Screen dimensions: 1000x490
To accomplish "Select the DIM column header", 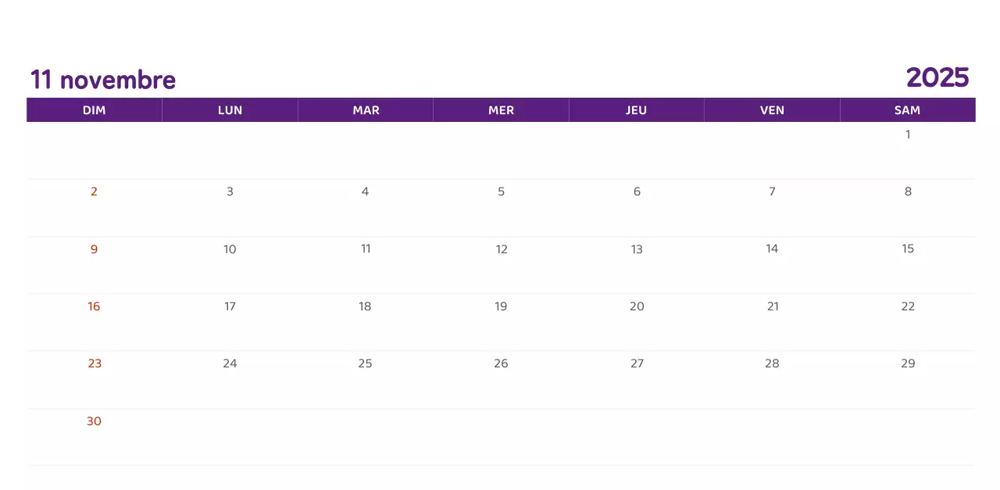I will (95, 110).
